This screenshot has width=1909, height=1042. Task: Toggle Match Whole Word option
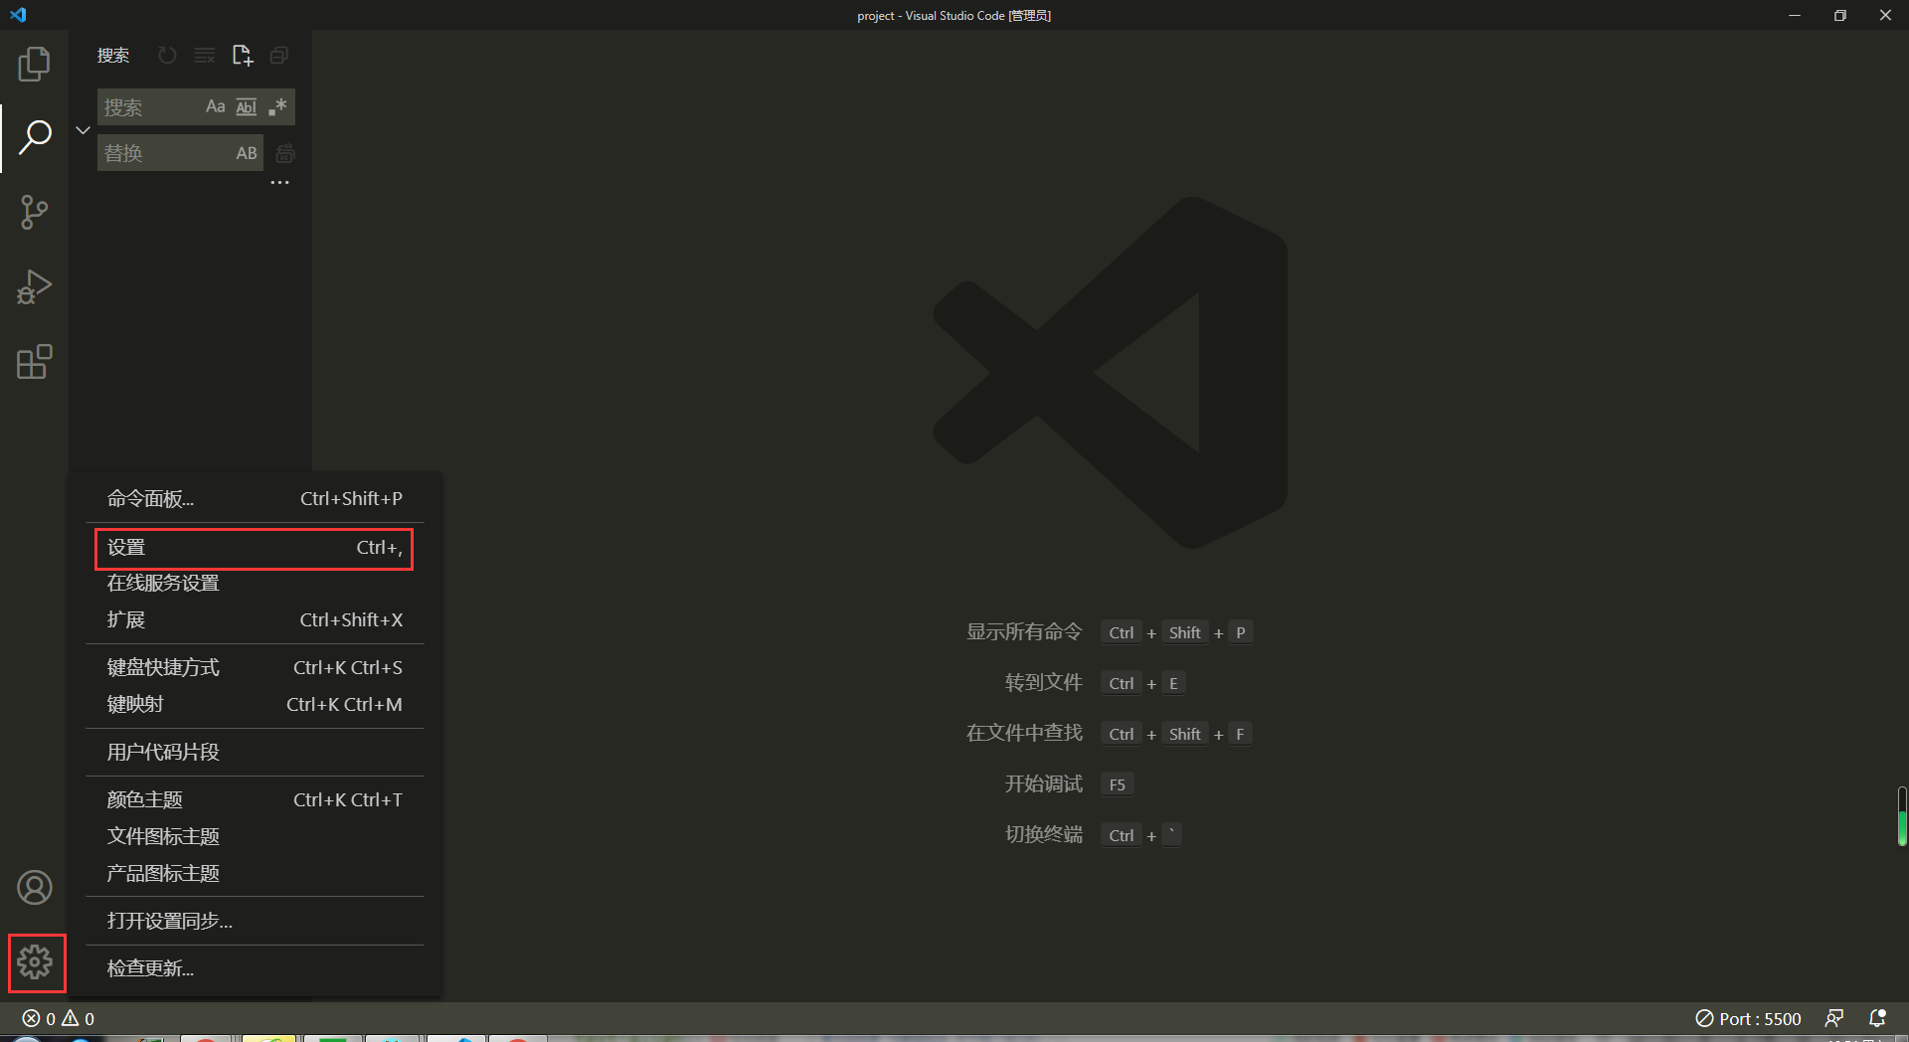click(x=246, y=106)
